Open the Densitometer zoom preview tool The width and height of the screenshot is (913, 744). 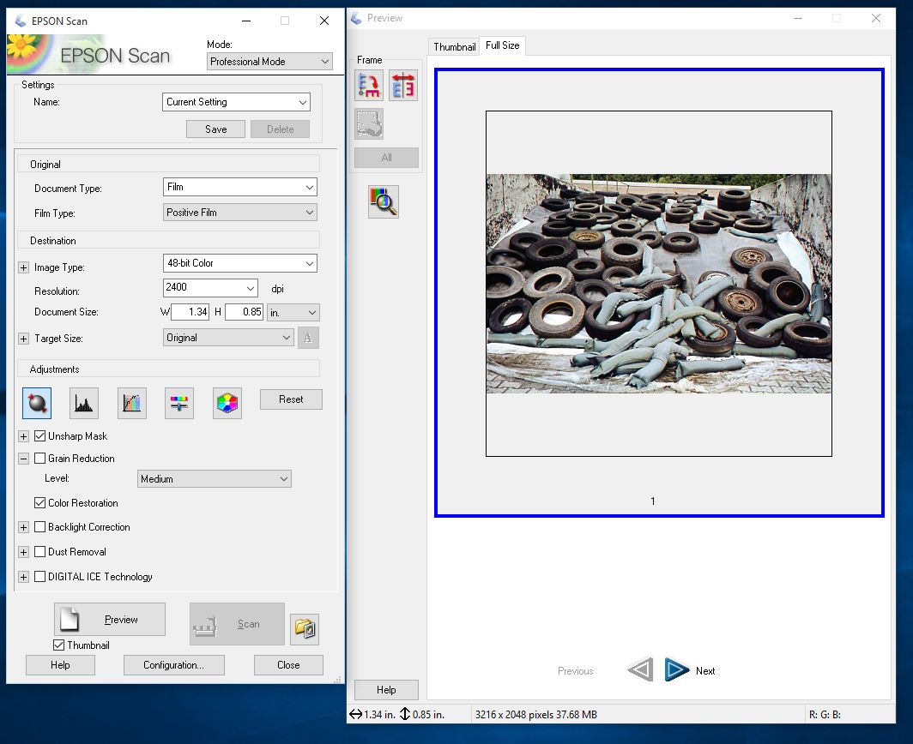pos(384,201)
